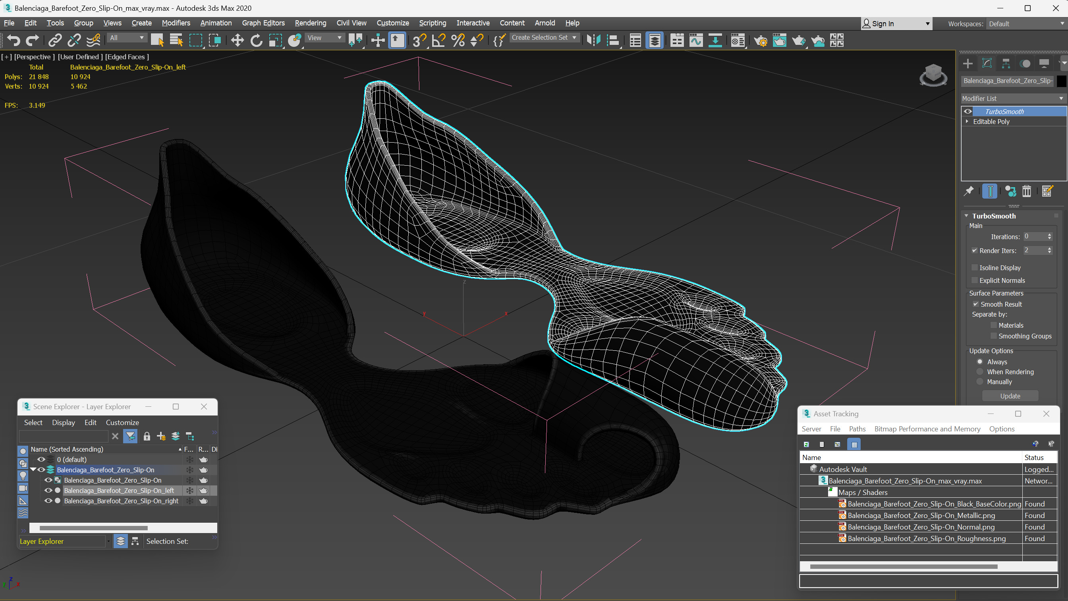Screen dimensions: 1068x601
Task: Open the Sign In dropdown
Action: tap(896, 24)
